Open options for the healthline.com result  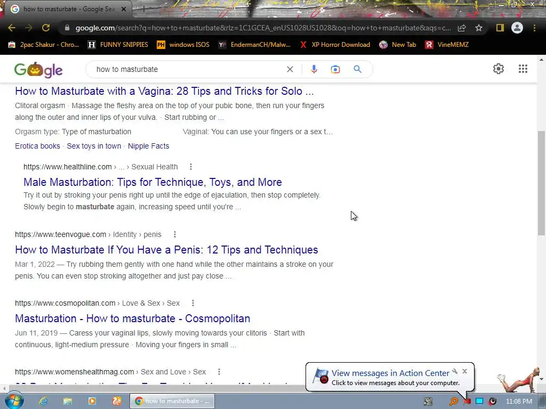[191, 167]
